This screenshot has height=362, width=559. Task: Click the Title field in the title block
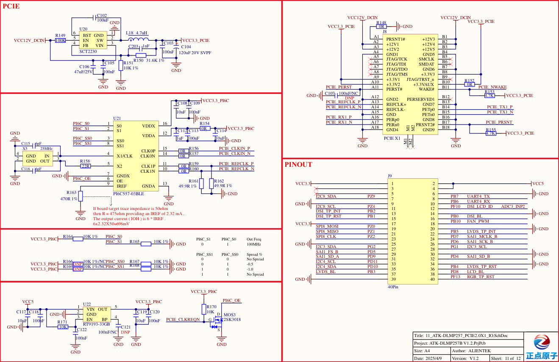[x=468, y=336]
